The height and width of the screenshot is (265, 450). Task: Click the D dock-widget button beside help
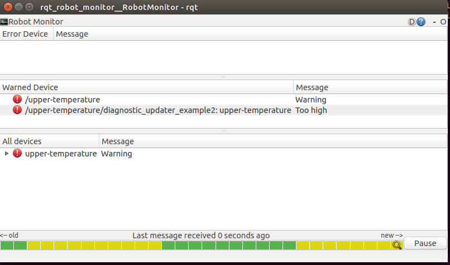(x=412, y=22)
